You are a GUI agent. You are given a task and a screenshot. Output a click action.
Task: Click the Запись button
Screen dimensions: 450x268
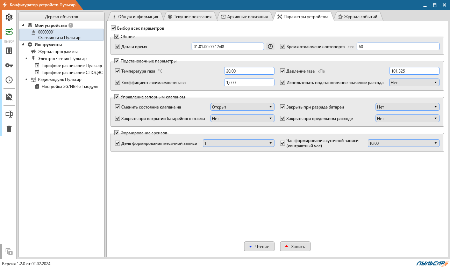(x=295, y=246)
